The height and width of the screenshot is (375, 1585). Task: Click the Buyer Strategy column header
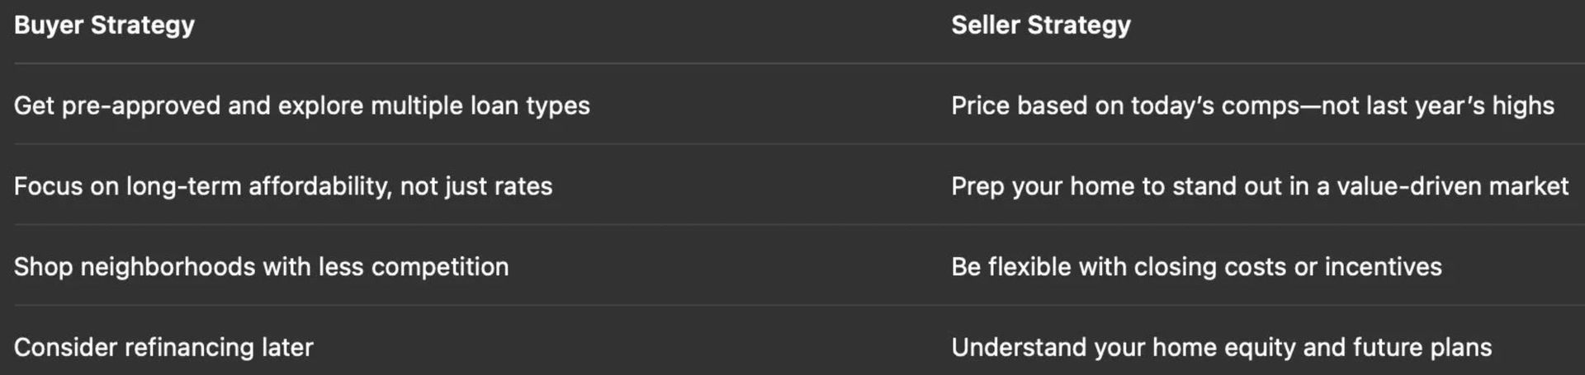pos(104,26)
